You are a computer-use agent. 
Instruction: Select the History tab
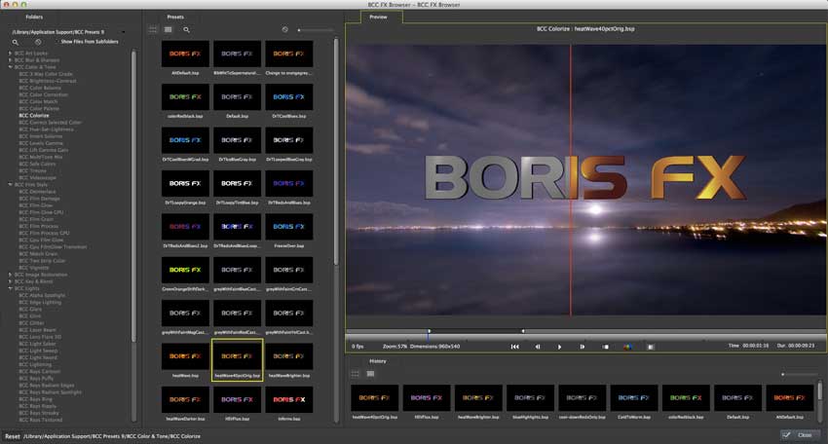pos(378,361)
